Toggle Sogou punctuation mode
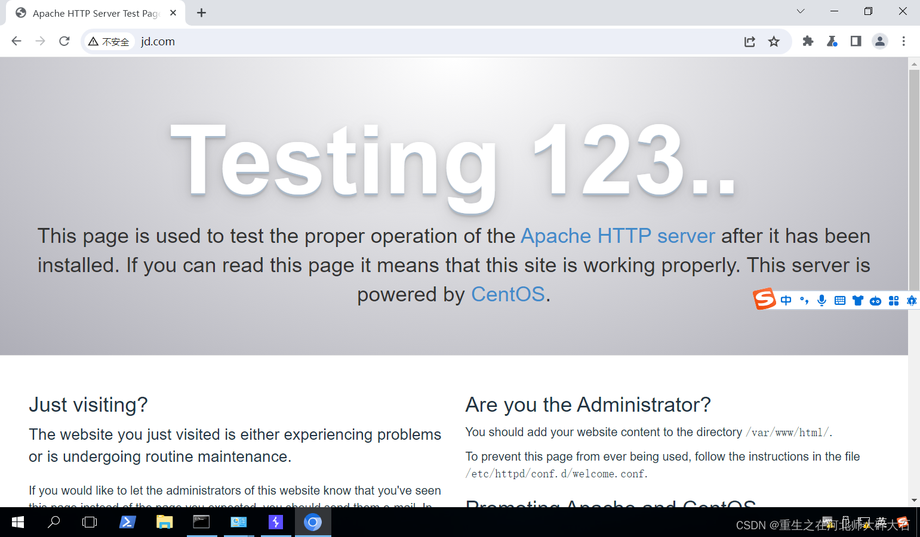920x537 pixels. tap(804, 300)
